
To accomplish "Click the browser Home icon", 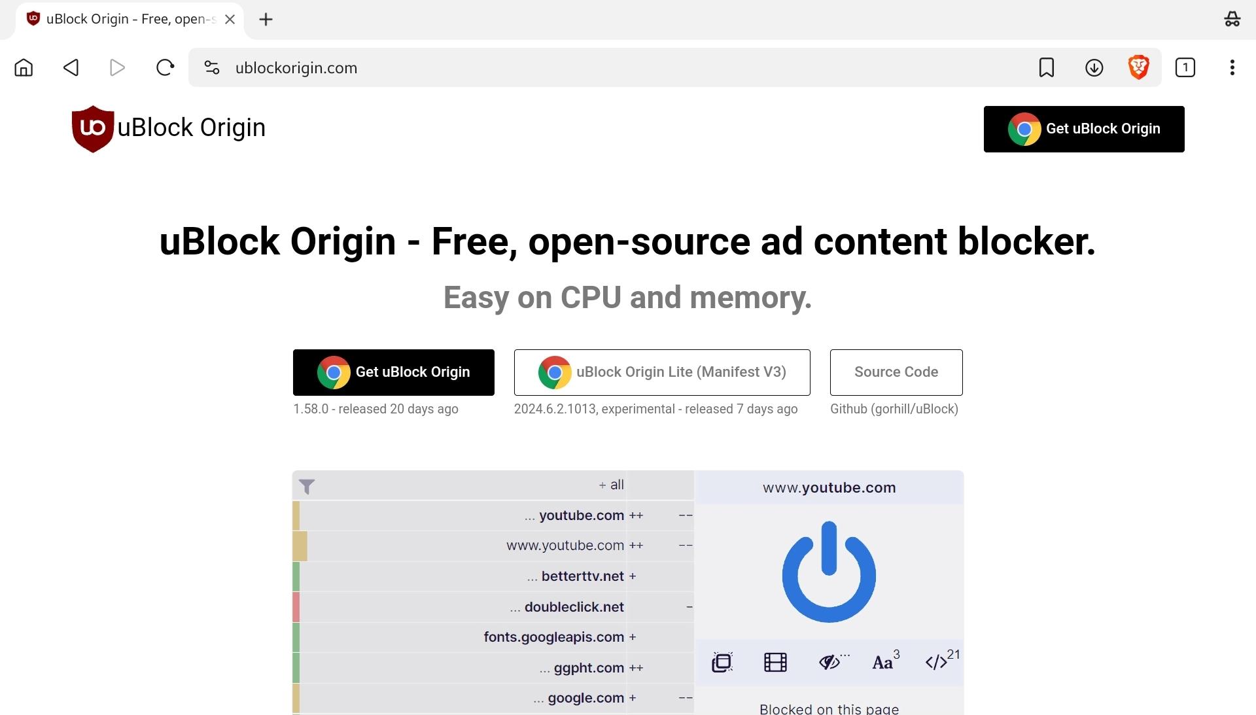I will tap(23, 67).
